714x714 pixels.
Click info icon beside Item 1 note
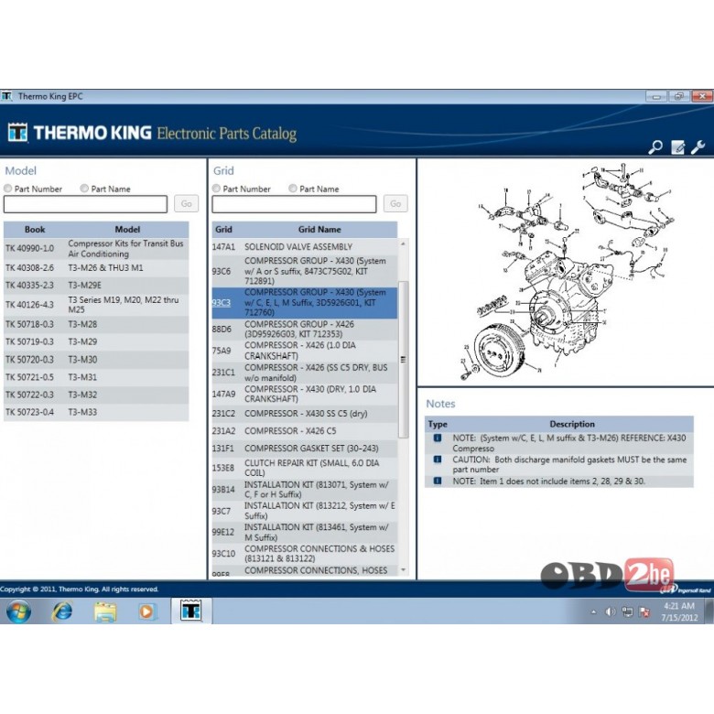[x=438, y=481]
